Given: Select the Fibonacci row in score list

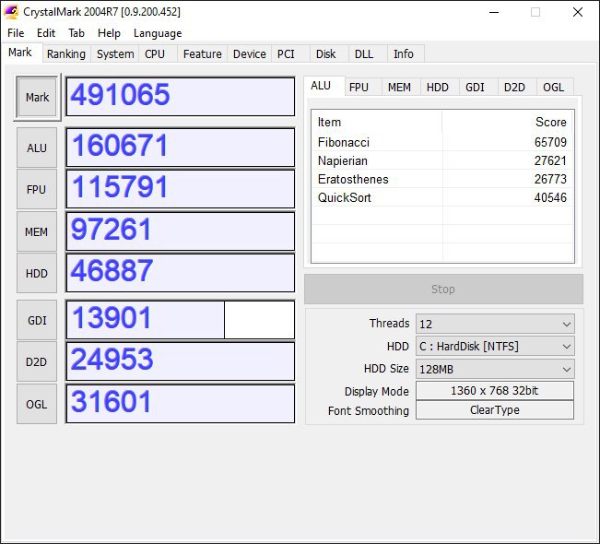Looking at the screenshot, I should pyautogui.click(x=442, y=142).
